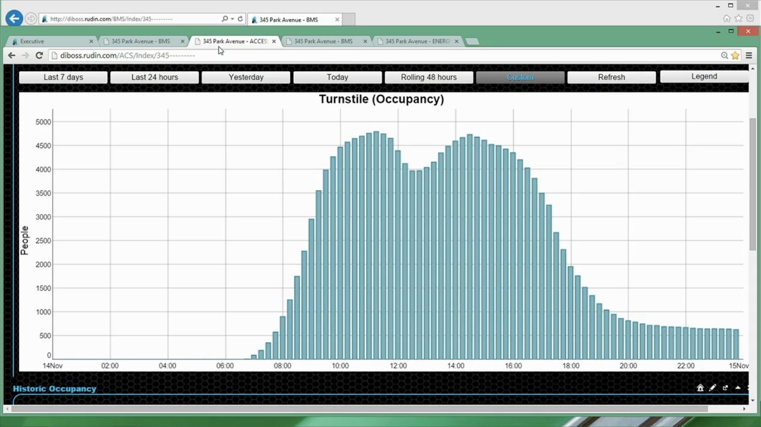Refresh the Internet Explorer page
This screenshot has width=761, height=427.
[240, 19]
